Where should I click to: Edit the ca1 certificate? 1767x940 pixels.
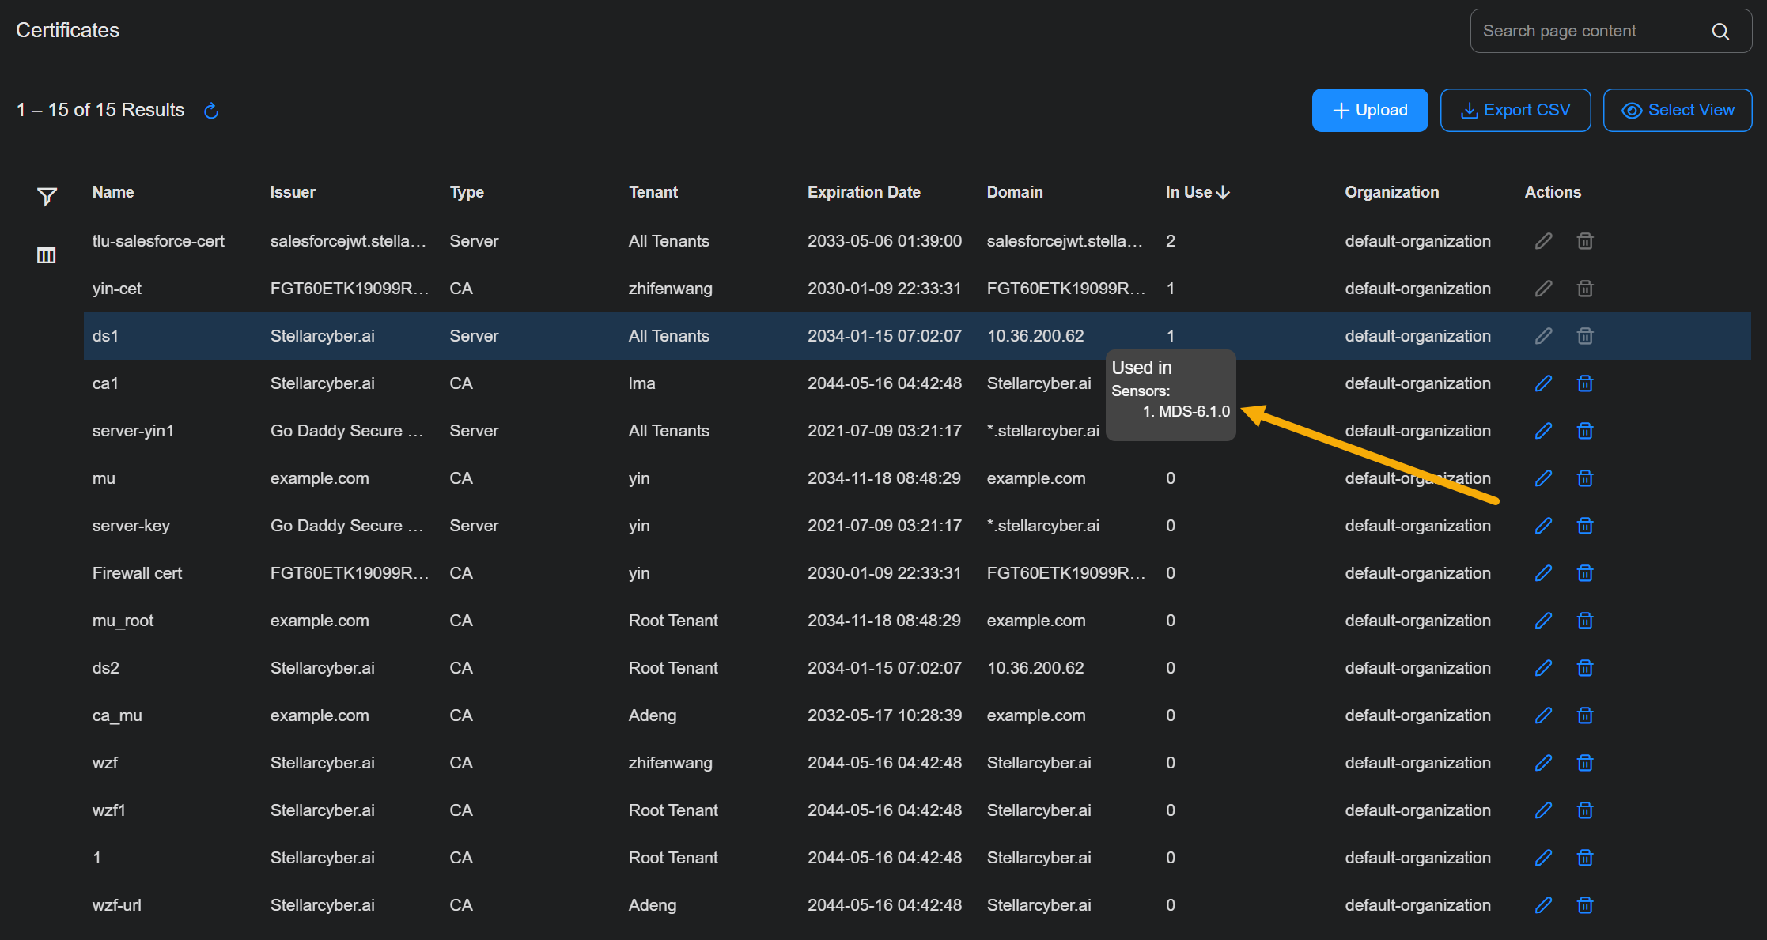pyautogui.click(x=1543, y=383)
